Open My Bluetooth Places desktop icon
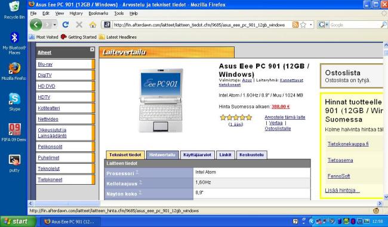Screen dimensions: 388x227 point(14,43)
